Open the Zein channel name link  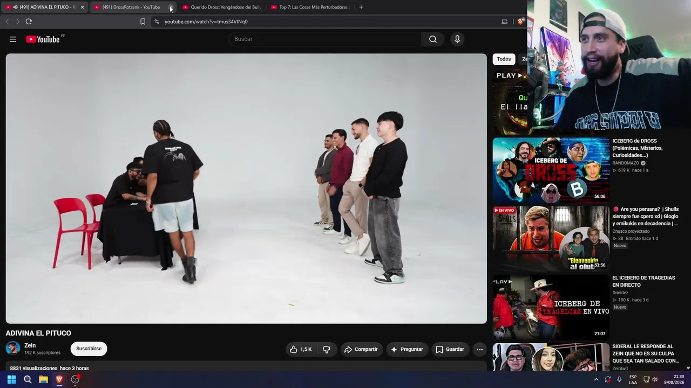click(x=30, y=345)
